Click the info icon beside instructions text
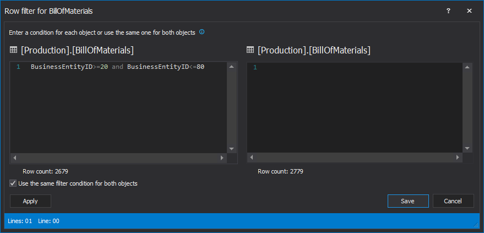 202,32
